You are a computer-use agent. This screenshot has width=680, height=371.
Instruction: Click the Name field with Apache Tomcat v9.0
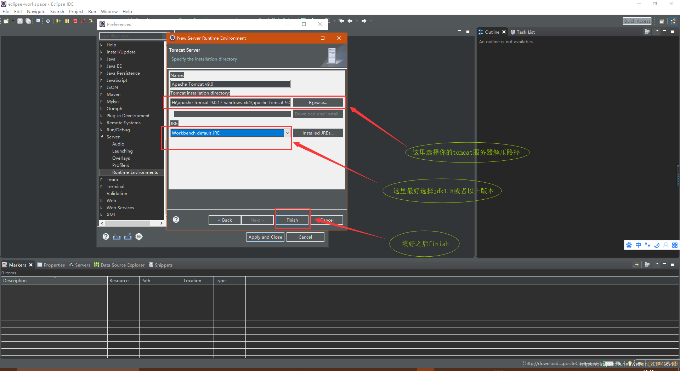click(230, 84)
